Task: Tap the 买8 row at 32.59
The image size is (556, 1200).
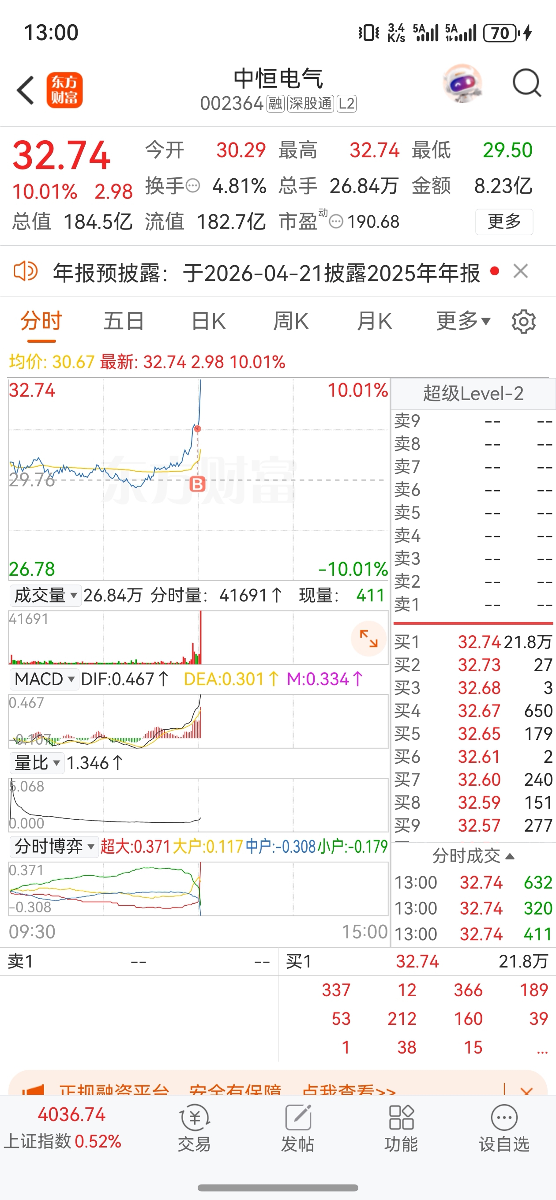Action: pyautogui.click(x=473, y=802)
